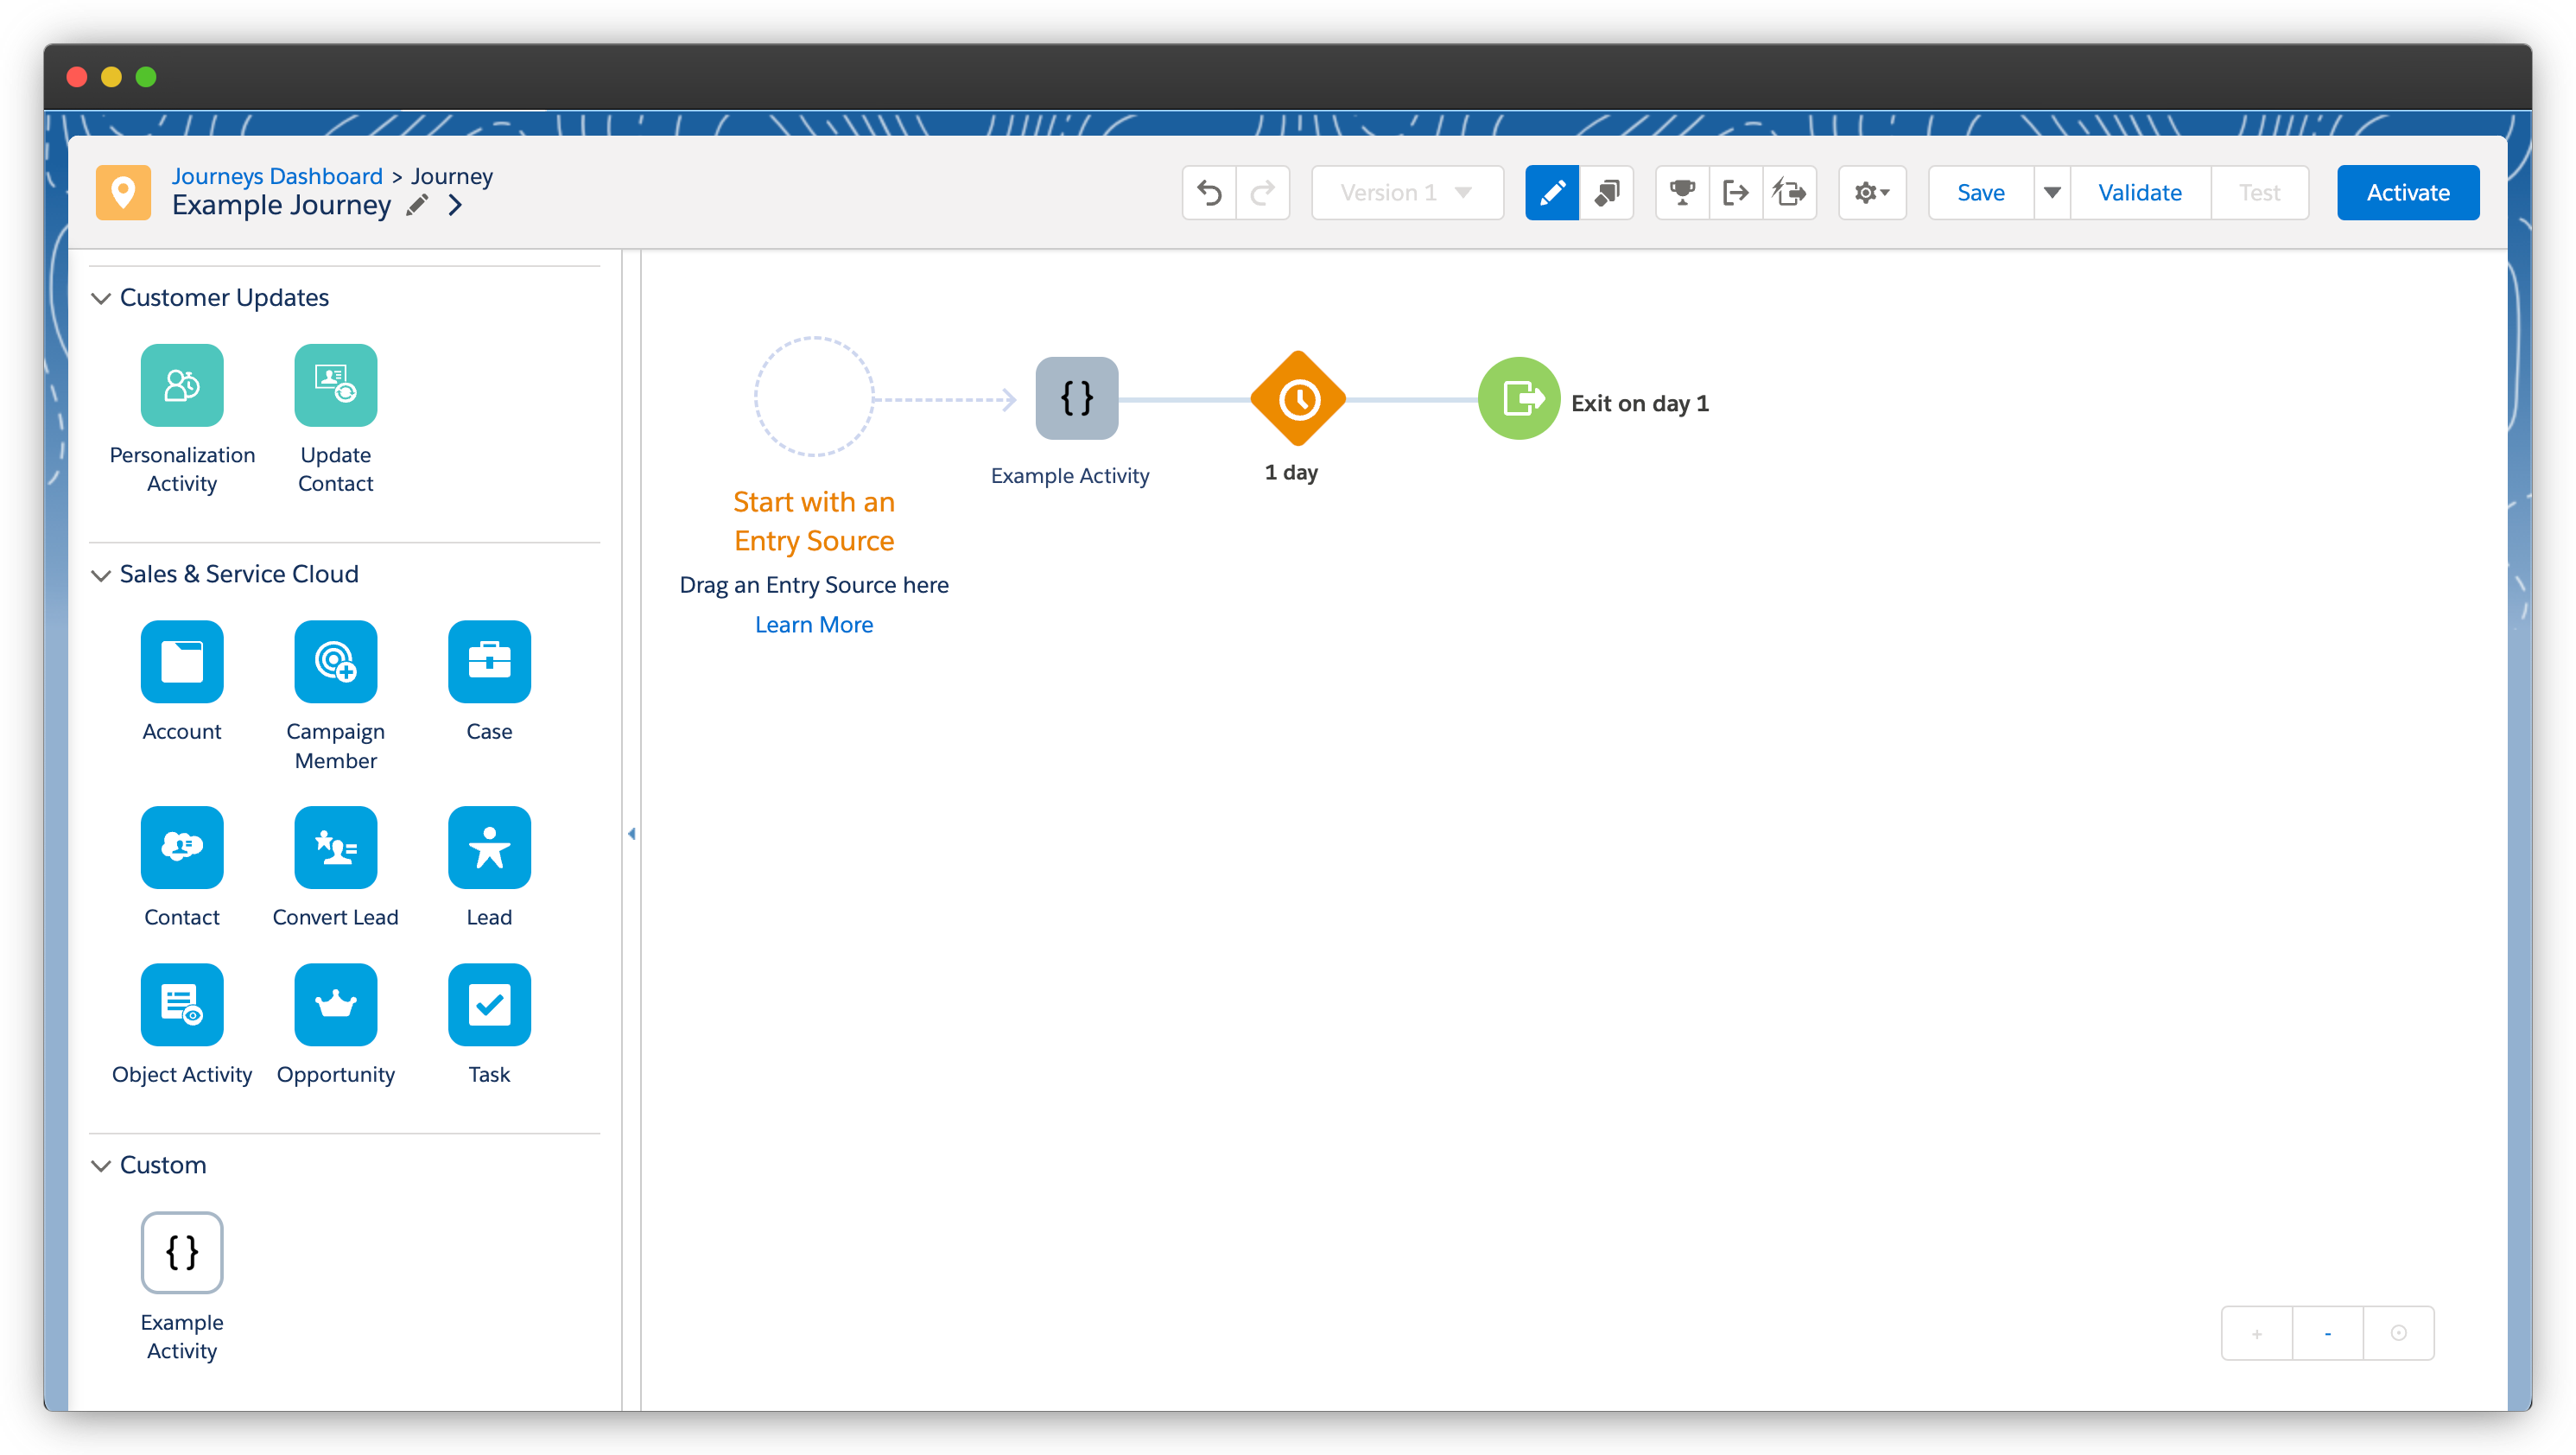
Task: Click the "Drag an Entry Source here" text
Action: [814, 585]
